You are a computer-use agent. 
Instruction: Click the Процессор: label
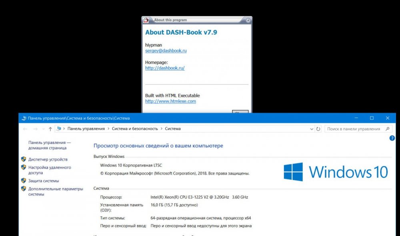(x=111, y=197)
